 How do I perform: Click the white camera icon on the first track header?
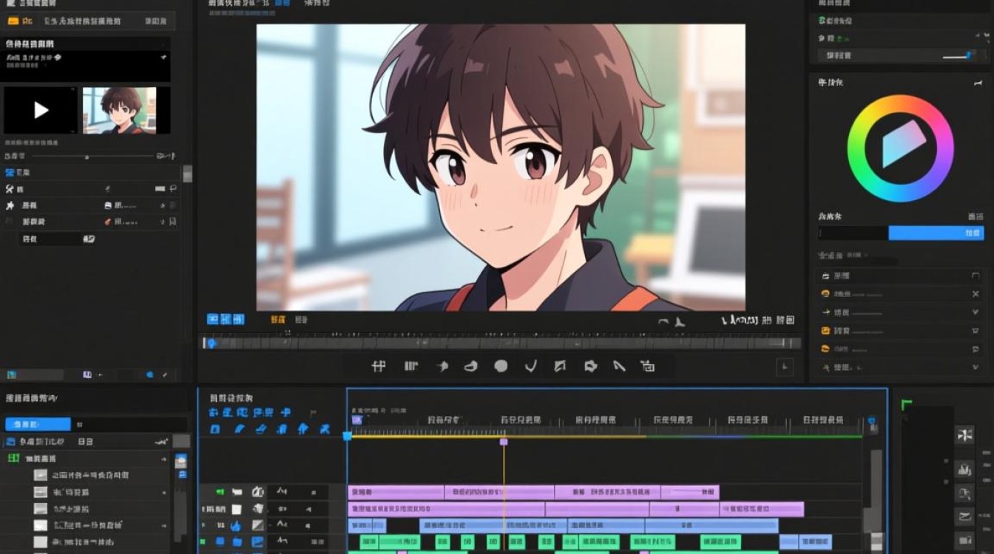237,492
